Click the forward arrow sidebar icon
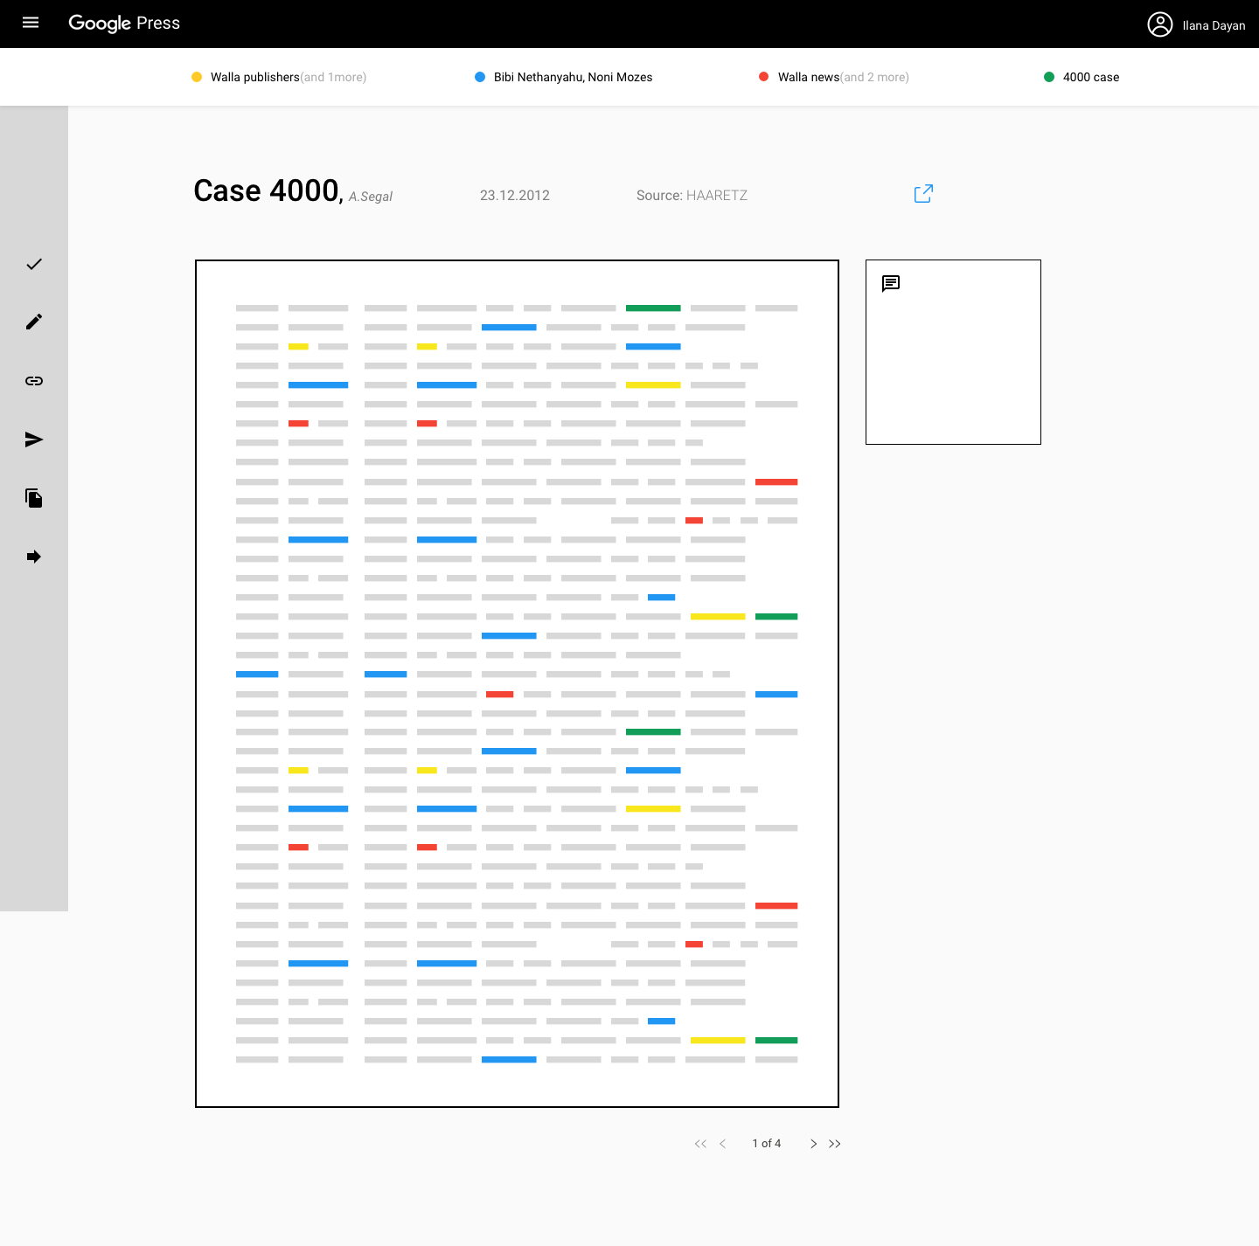The height and width of the screenshot is (1246, 1259). (34, 557)
